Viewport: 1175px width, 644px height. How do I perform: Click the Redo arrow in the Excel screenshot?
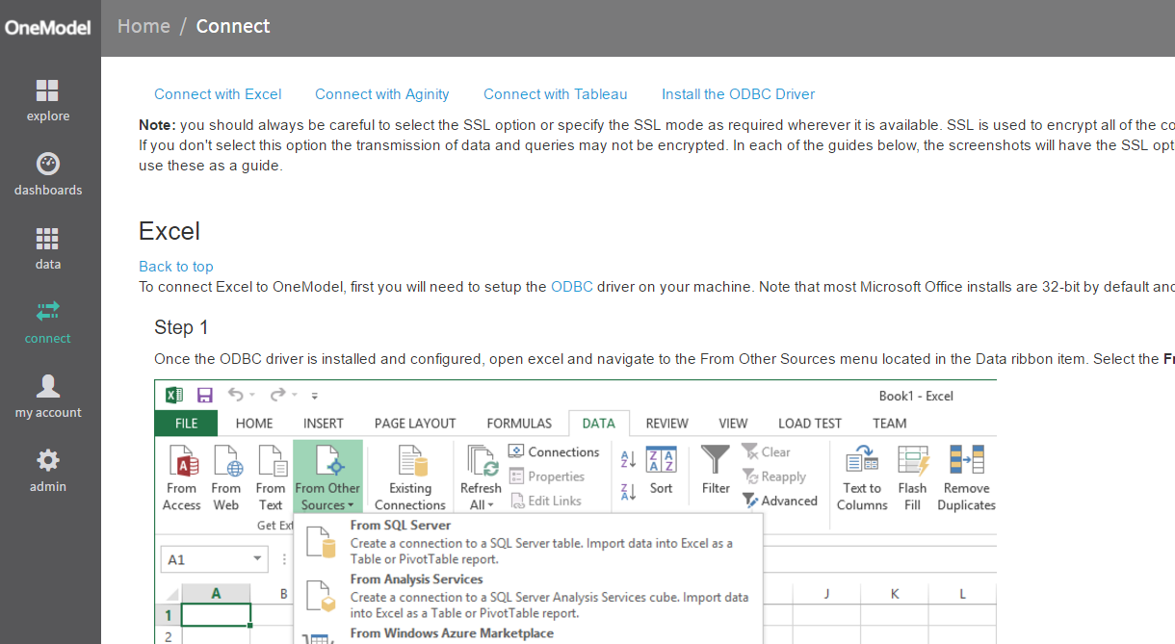278,395
